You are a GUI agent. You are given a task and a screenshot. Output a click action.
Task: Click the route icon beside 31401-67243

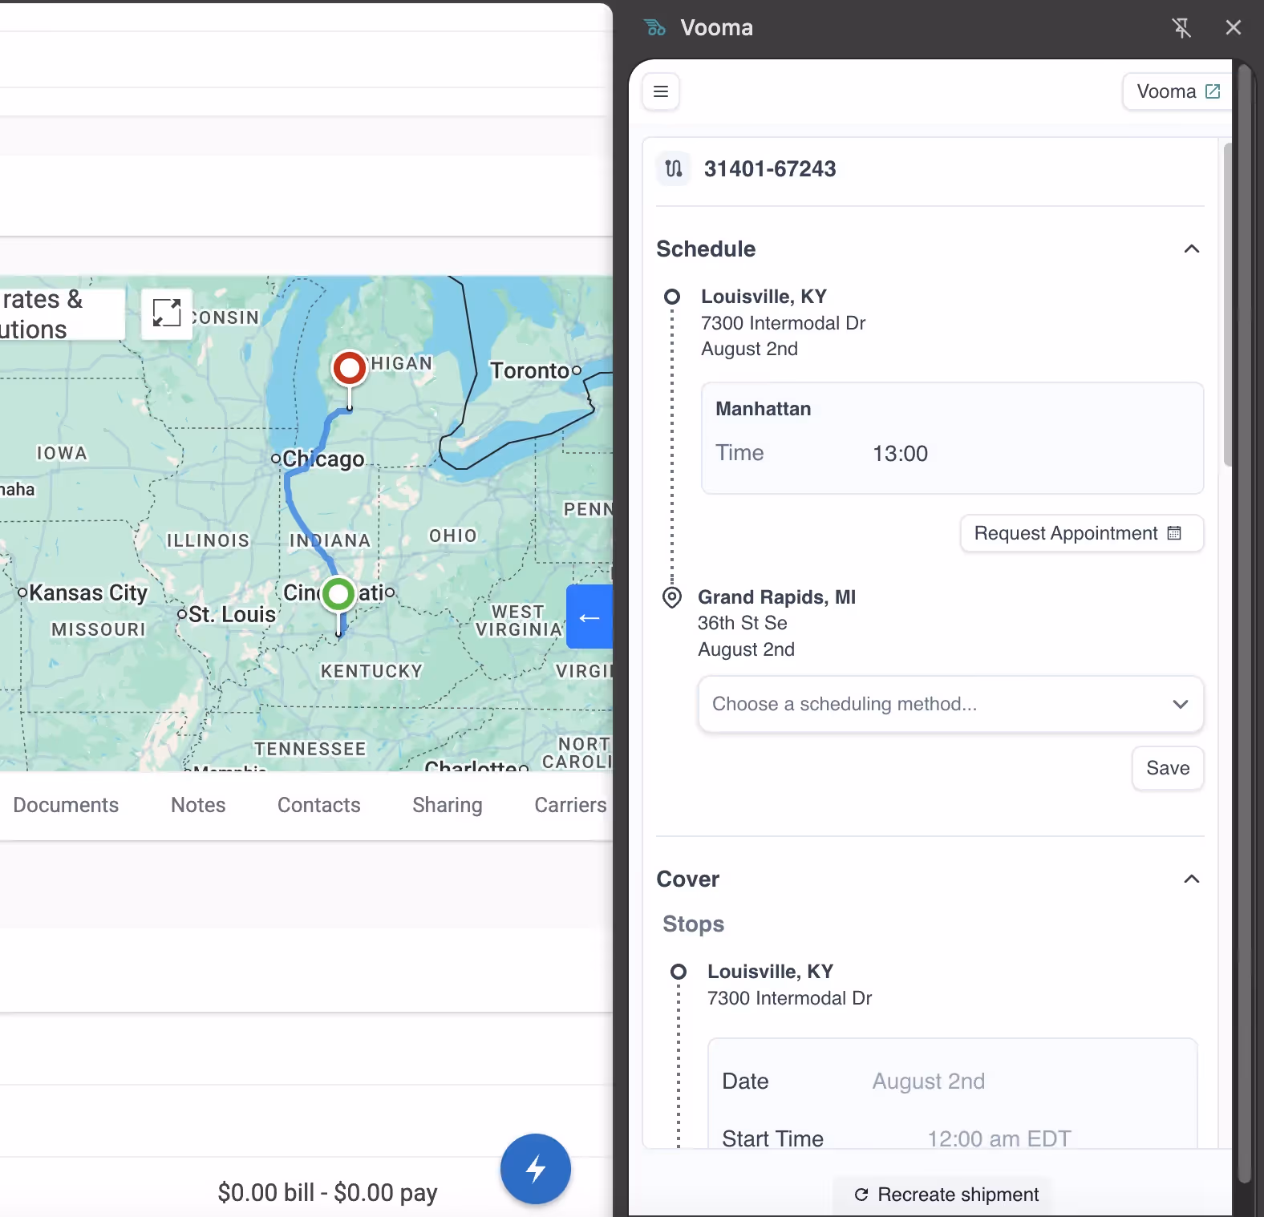[674, 168]
